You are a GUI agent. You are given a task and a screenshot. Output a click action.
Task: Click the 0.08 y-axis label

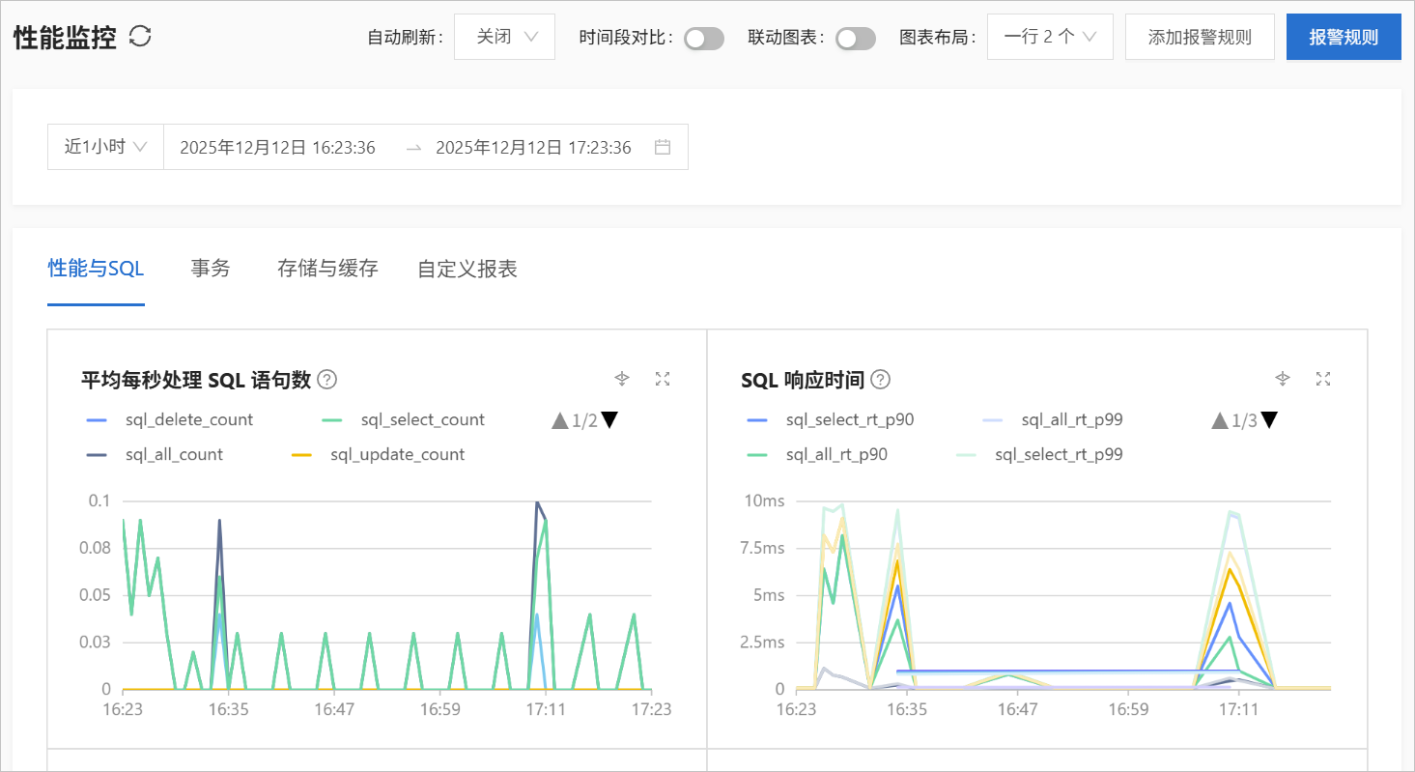[96, 548]
